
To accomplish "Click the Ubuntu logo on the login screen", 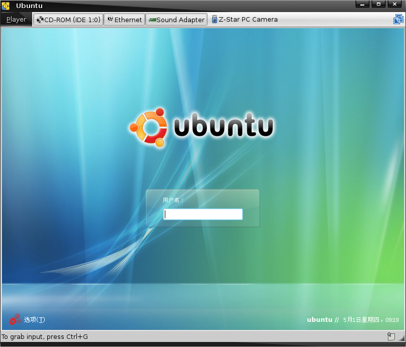I will 201,128.
